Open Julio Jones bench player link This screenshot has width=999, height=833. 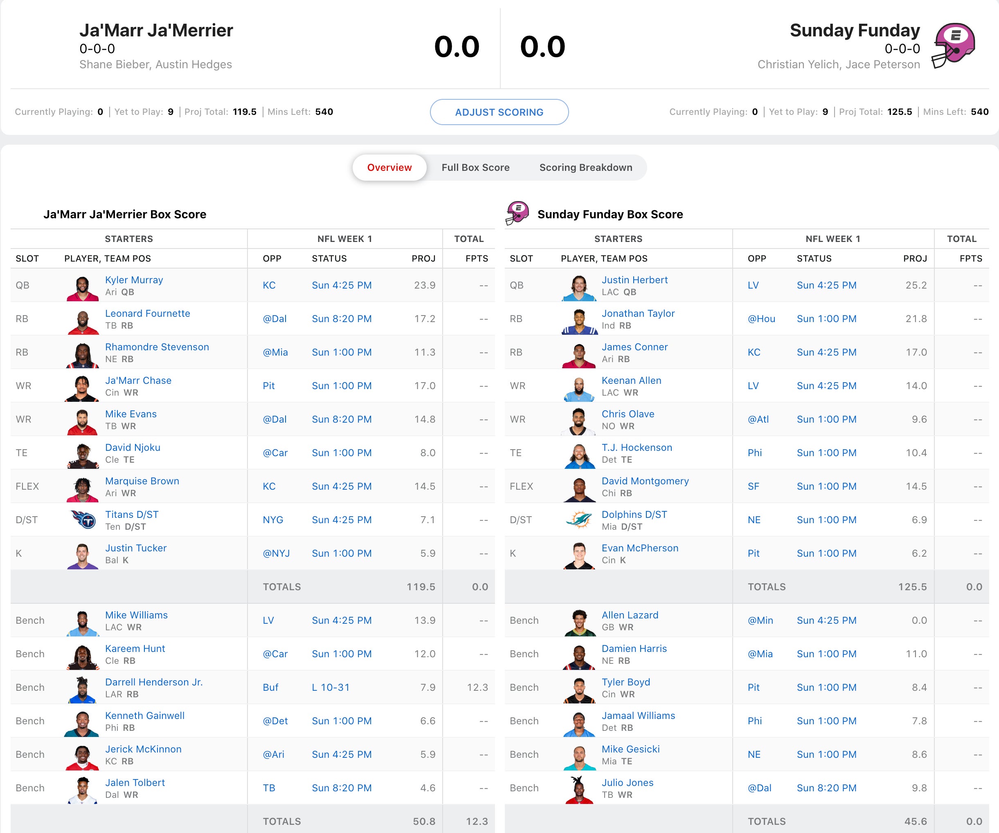click(x=628, y=782)
